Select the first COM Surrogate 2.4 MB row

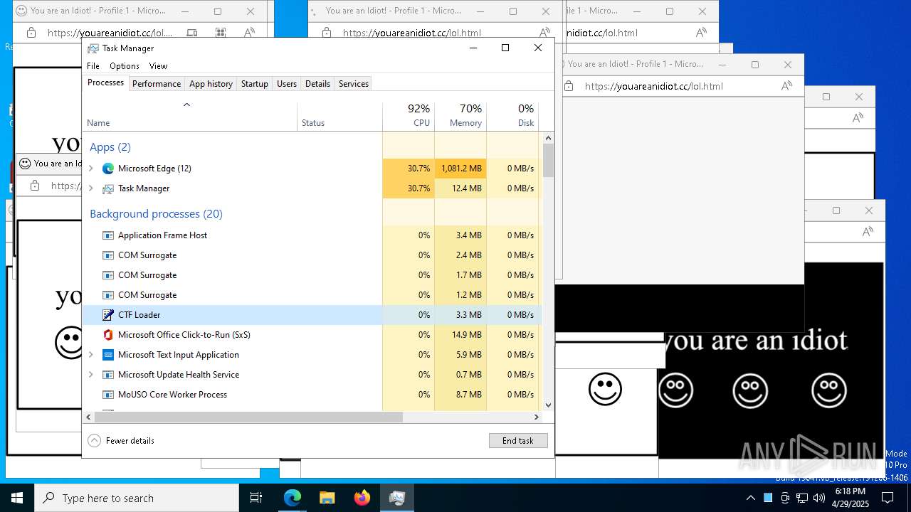point(312,255)
